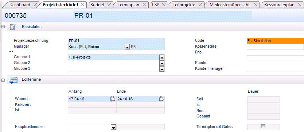Close the Teilprojekte tab
Viewport: 304px width, 132px height.
tap(200, 5)
